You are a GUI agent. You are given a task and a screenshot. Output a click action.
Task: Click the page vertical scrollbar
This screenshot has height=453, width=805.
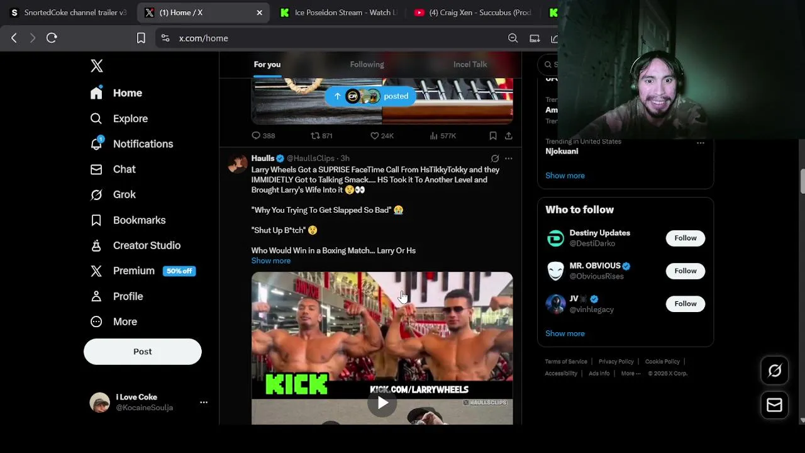802,182
